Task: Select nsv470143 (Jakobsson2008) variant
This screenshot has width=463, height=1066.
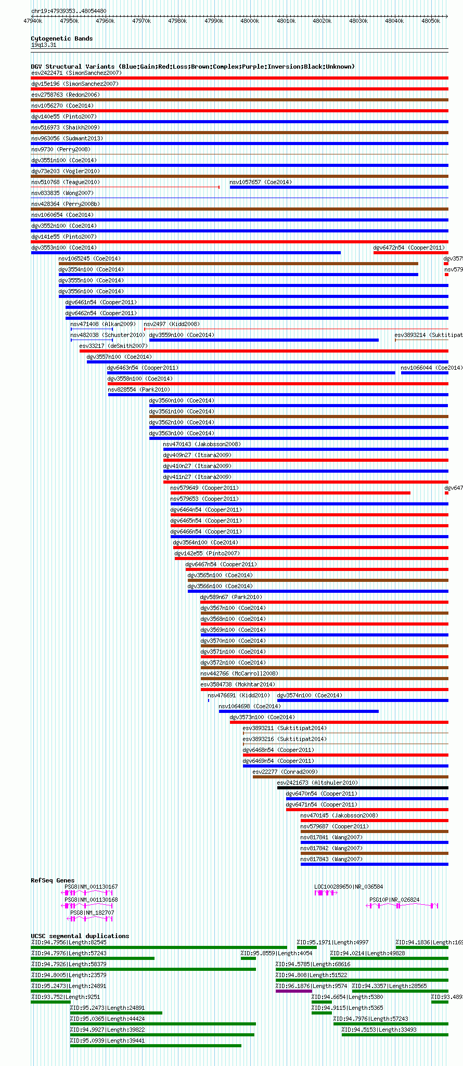Action: pyautogui.click(x=202, y=444)
